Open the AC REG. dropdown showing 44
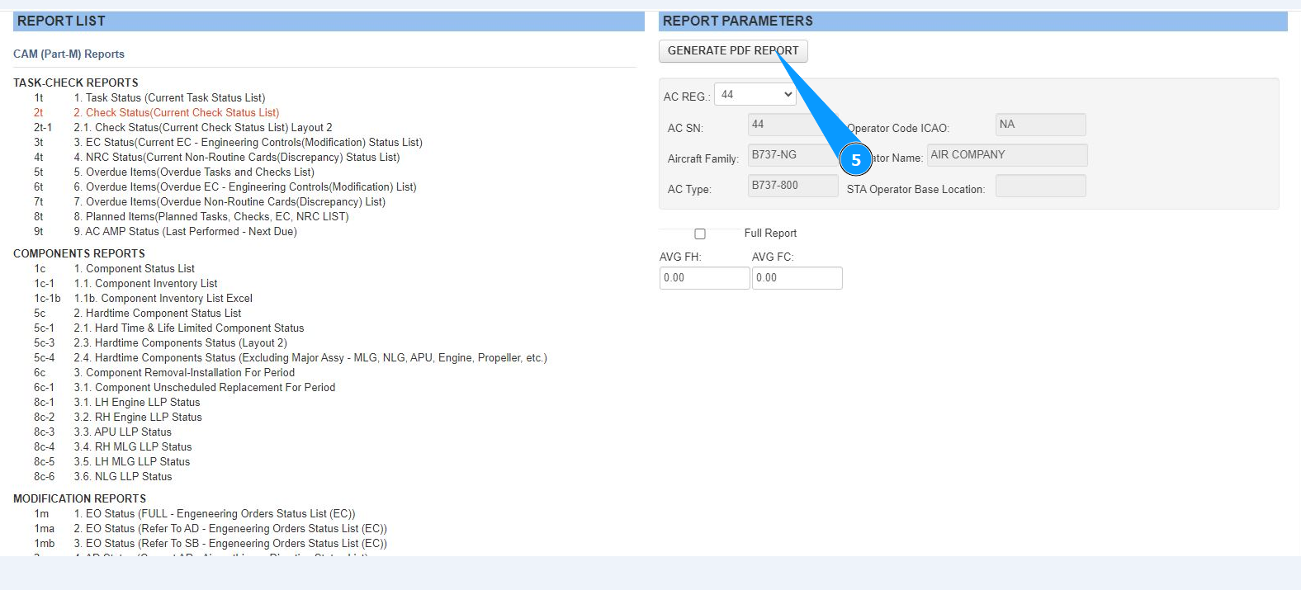Image resolution: width=1301 pixels, height=590 pixels. point(755,95)
